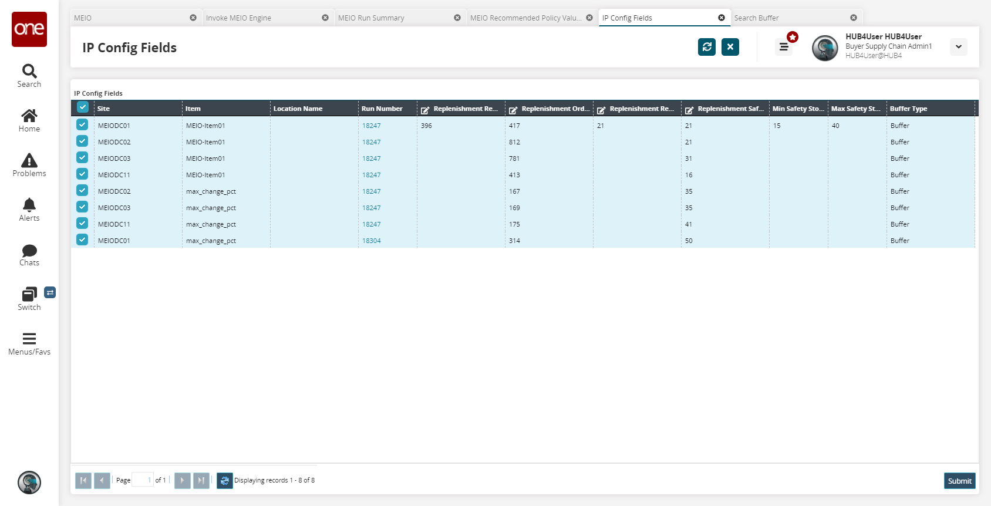Open the notifications list menu

pyautogui.click(x=784, y=47)
